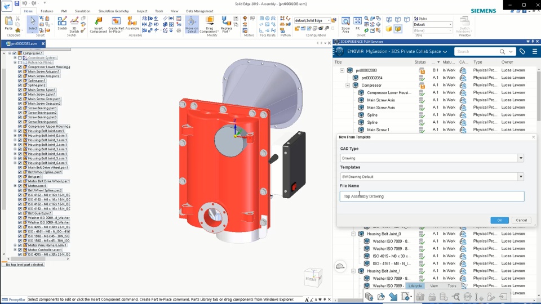The height and width of the screenshot is (304, 541).
Task: Click the Open folder icon in Lifecycle toolbar
Action: (x=381, y=297)
